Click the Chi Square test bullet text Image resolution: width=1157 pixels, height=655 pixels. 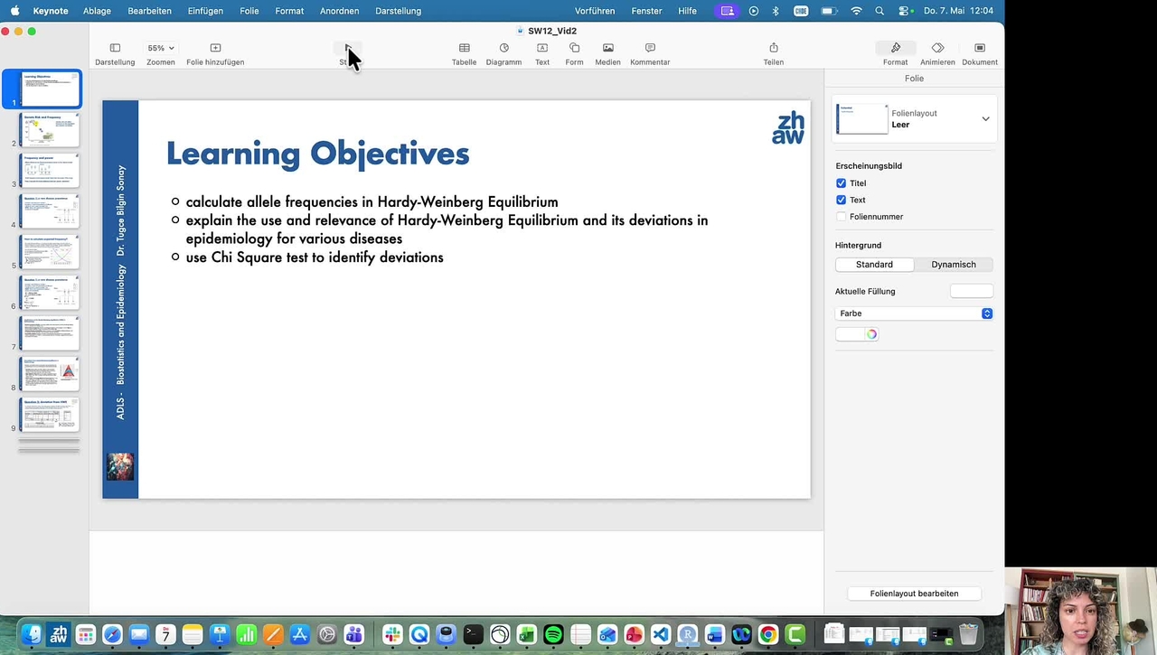(315, 257)
